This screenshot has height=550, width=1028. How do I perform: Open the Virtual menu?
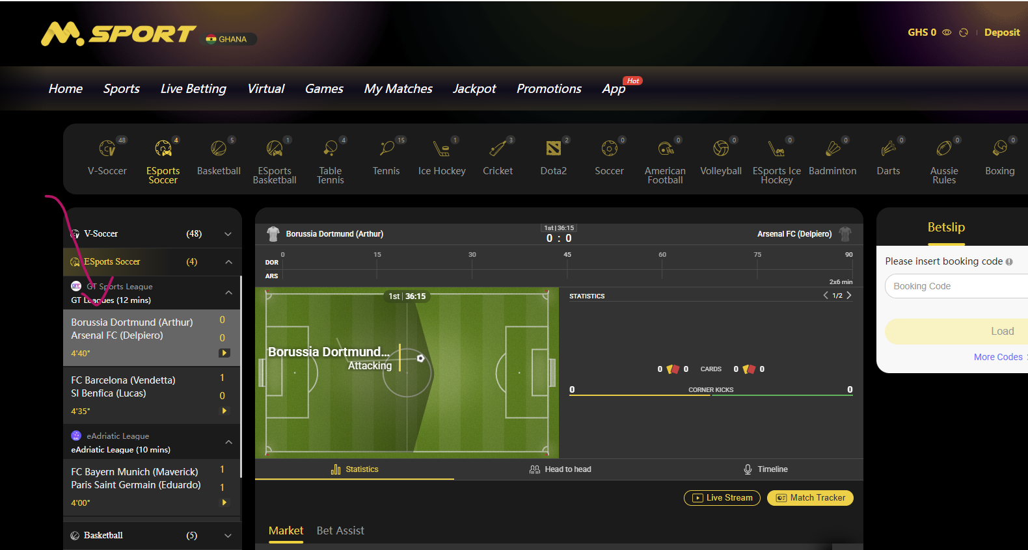click(266, 89)
